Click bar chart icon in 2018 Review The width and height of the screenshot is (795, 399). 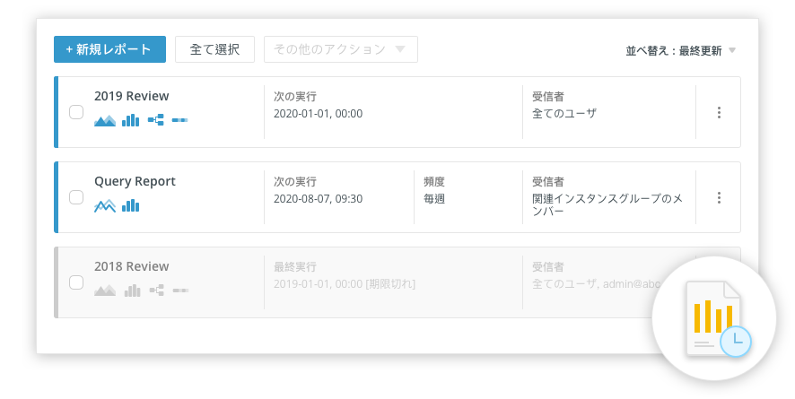[x=132, y=291]
